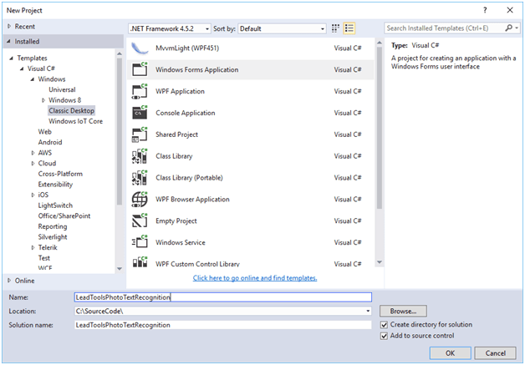Select the Office/SharePoint category

[64, 215]
